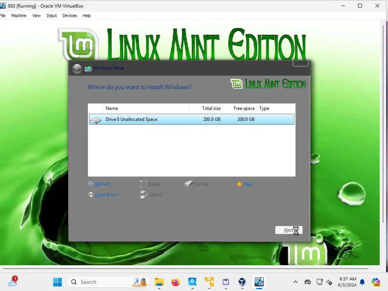Click the Format link
Screen dimensions: 388x291
(201, 184)
